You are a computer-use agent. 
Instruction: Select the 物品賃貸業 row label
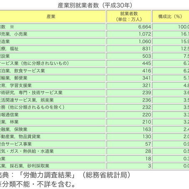[30, 137]
